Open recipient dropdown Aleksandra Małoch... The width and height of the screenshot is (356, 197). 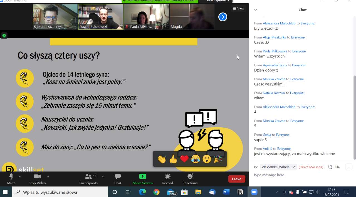pyautogui.click(x=278, y=167)
